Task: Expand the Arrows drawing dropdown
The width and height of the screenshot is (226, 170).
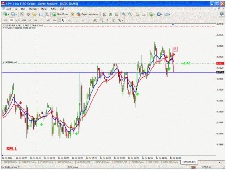Action: coord(122,20)
